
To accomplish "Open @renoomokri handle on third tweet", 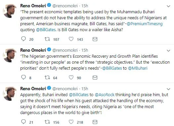I will pyautogui.click(x=65, y=89).
